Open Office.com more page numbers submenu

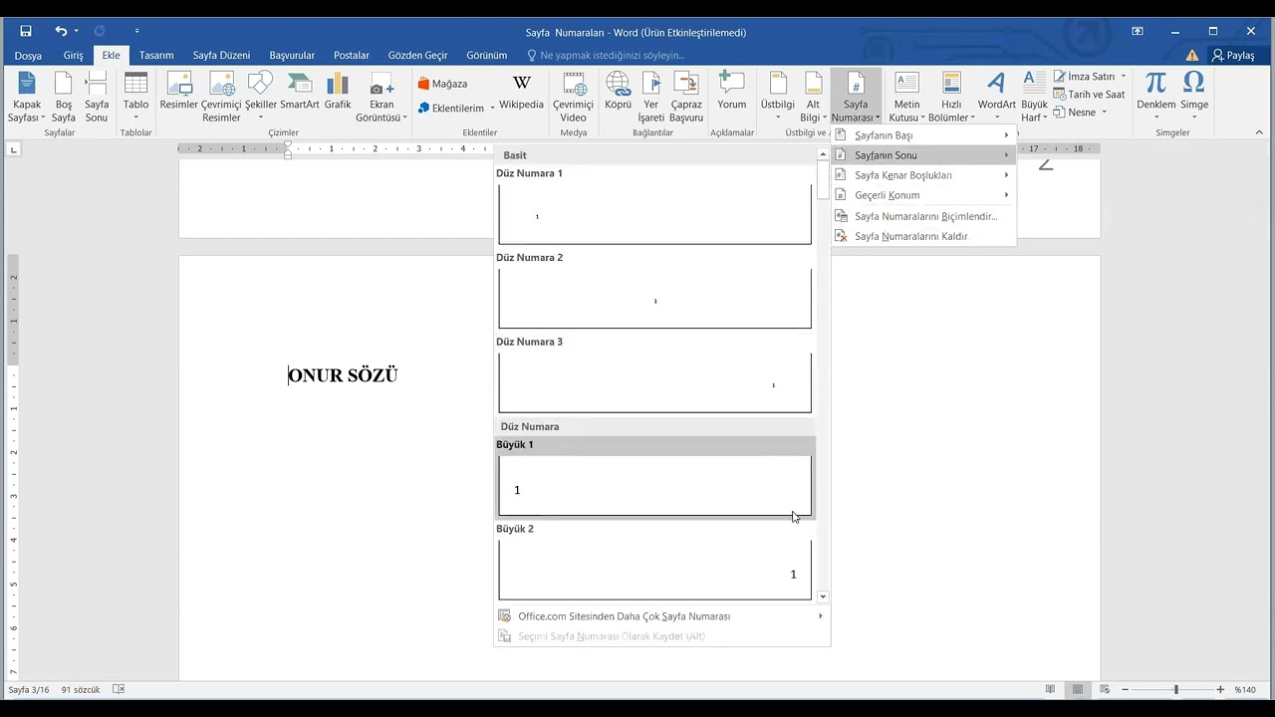[661, 616]
